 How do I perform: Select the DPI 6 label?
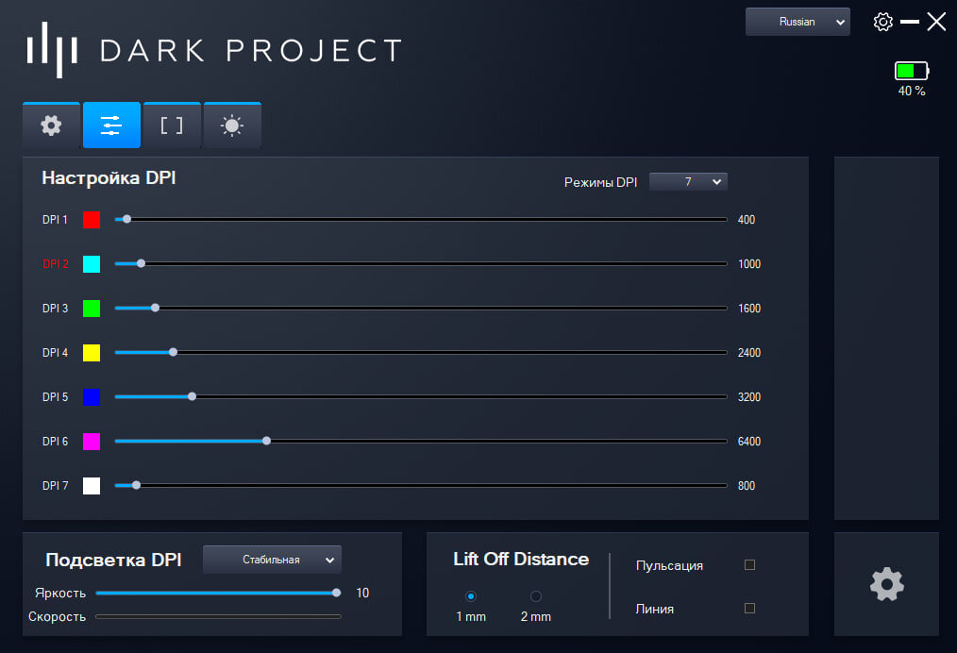pyautogui.click(x=55, y=442)
